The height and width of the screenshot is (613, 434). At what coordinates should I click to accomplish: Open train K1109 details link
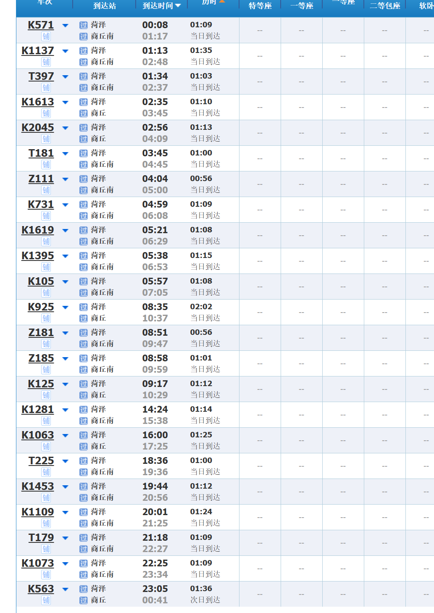click(38, 512)
